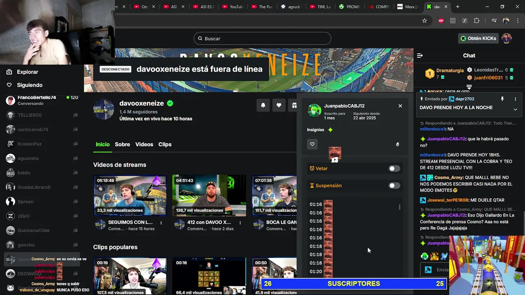Switch to the TINI browser tab

pyautogui.click(x=320, y=7)
